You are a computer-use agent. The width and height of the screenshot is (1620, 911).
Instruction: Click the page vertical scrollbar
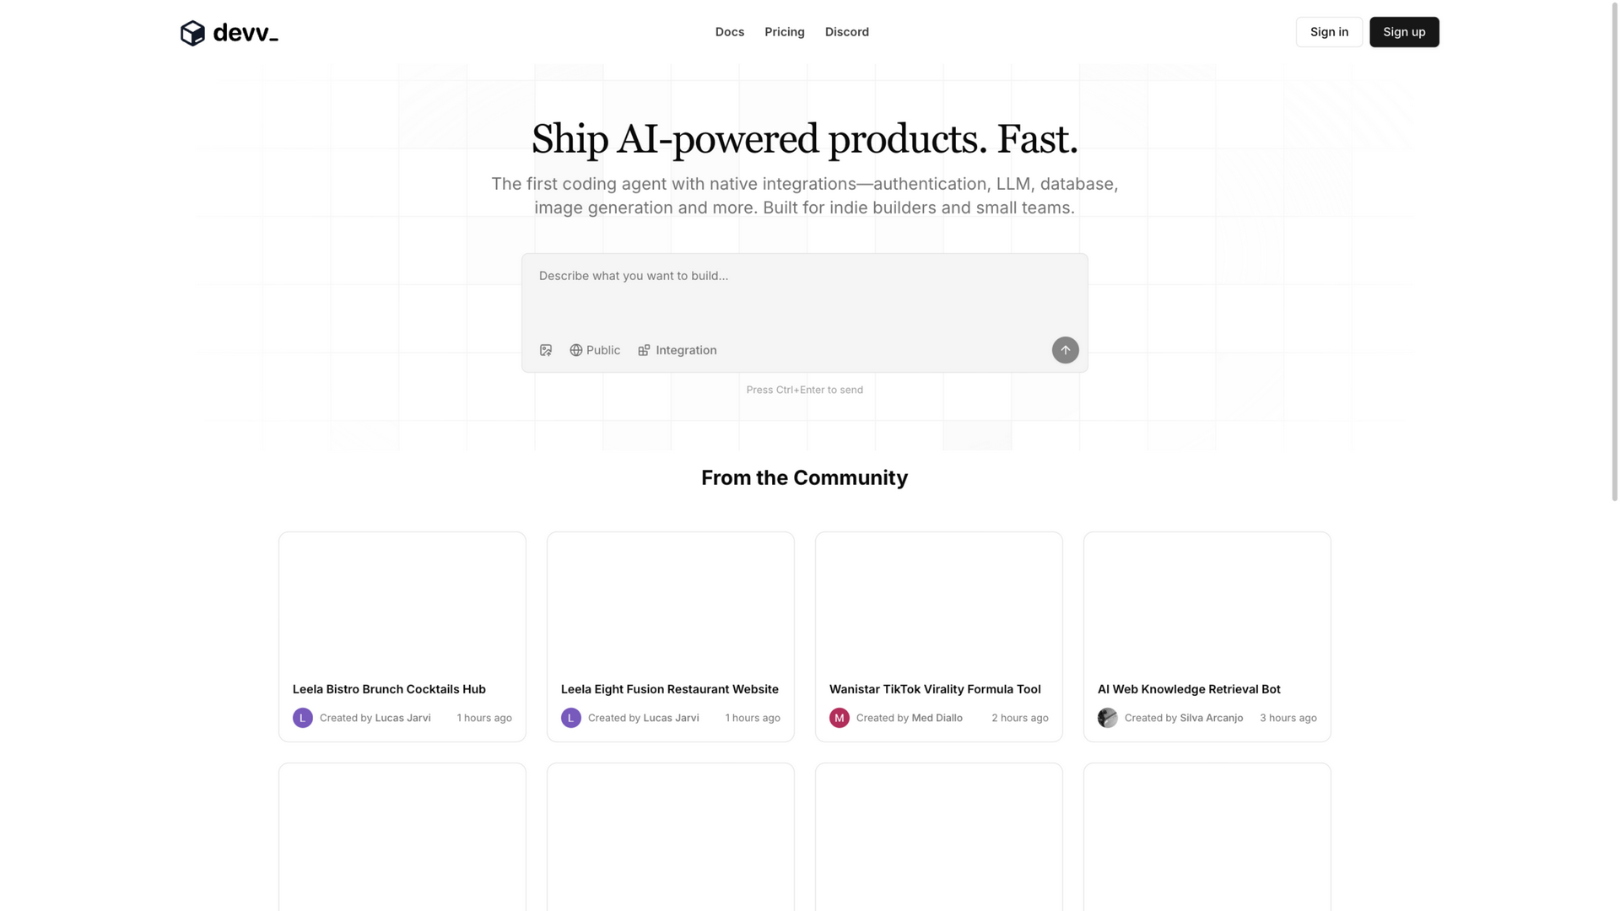pyautogui.click(x=1614, y=253)
